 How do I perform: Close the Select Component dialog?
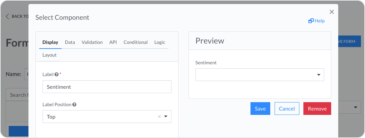332,12
